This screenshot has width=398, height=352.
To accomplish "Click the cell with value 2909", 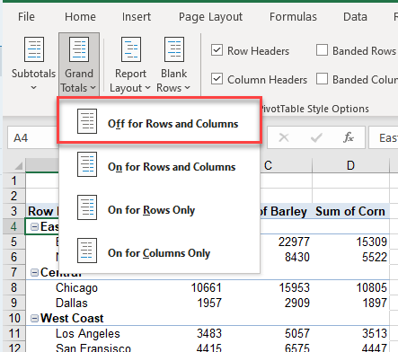I will (297, 303).
